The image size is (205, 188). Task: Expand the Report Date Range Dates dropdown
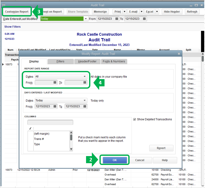click(85, 77)
